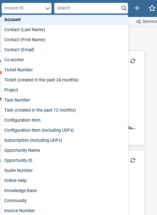Viewport: 157px width, 215px height.
Task: Click the magnifying glass search icon
Action: [x=124, y=8]
